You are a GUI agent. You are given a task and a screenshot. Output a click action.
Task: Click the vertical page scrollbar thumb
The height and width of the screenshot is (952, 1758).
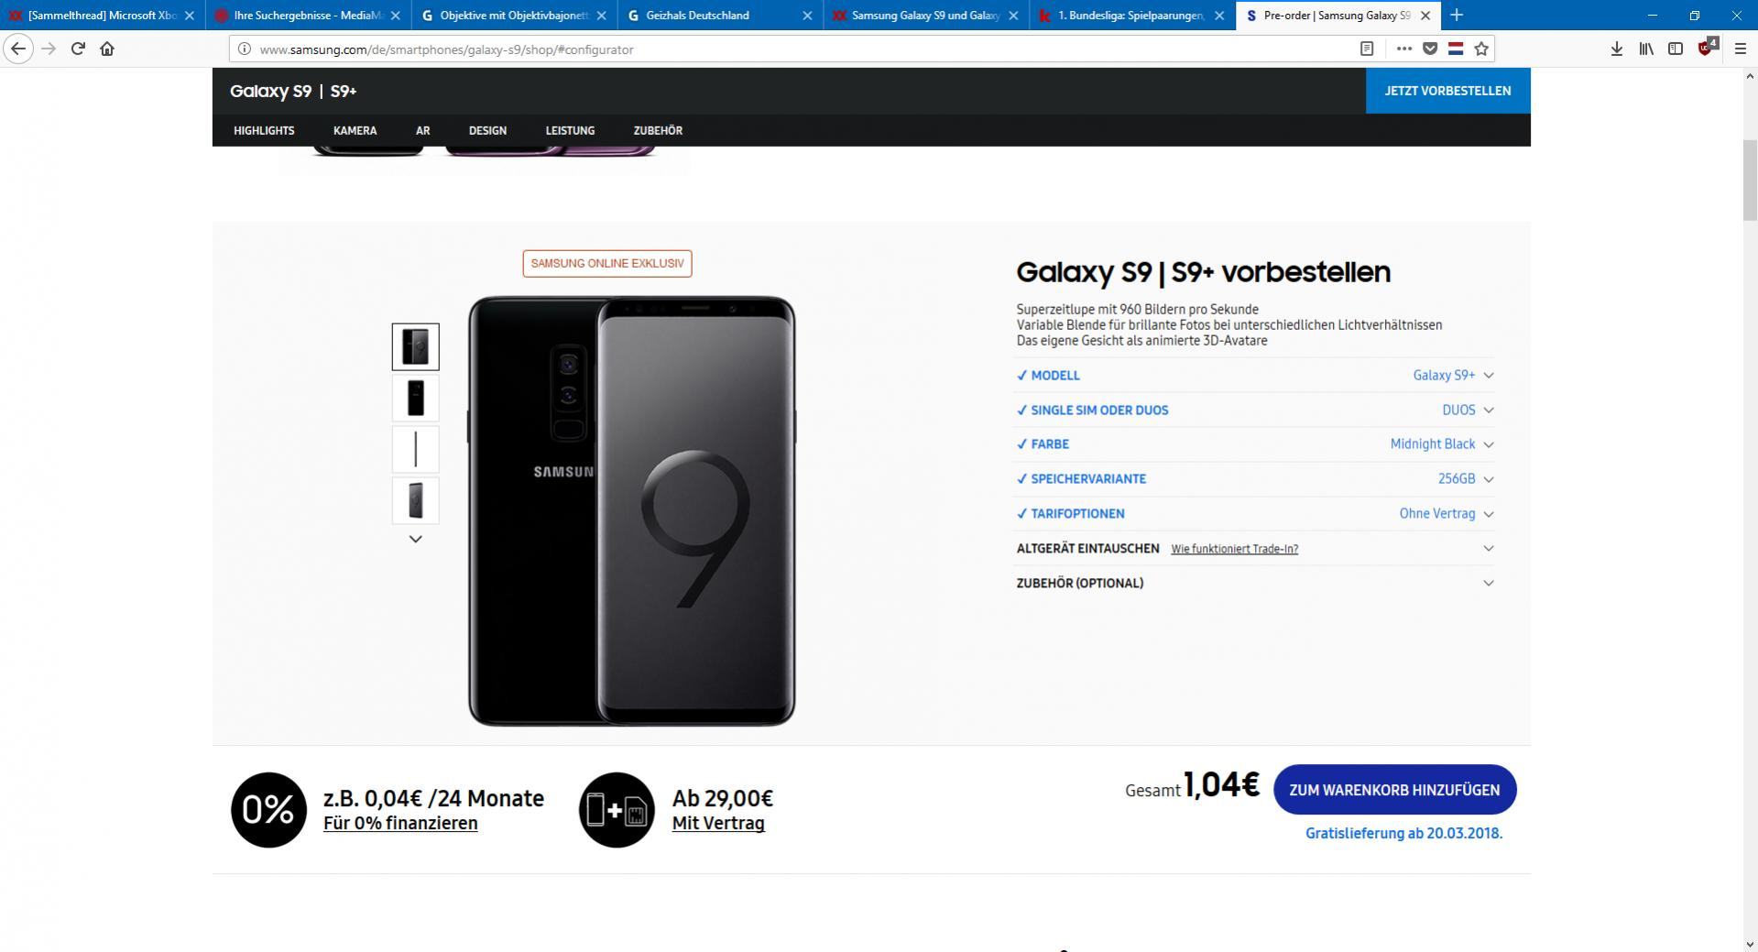(1750, 181)
